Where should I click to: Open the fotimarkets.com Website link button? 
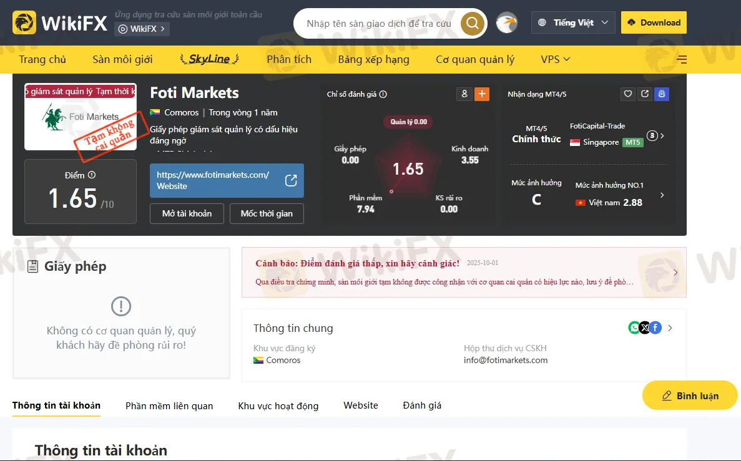click(227, 180)
